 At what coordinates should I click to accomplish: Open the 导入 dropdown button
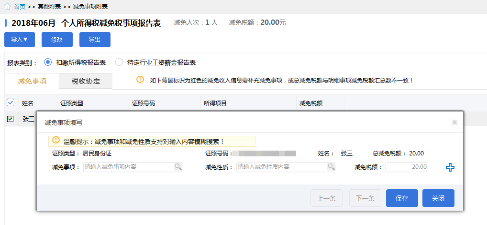[x=20, y=40]
